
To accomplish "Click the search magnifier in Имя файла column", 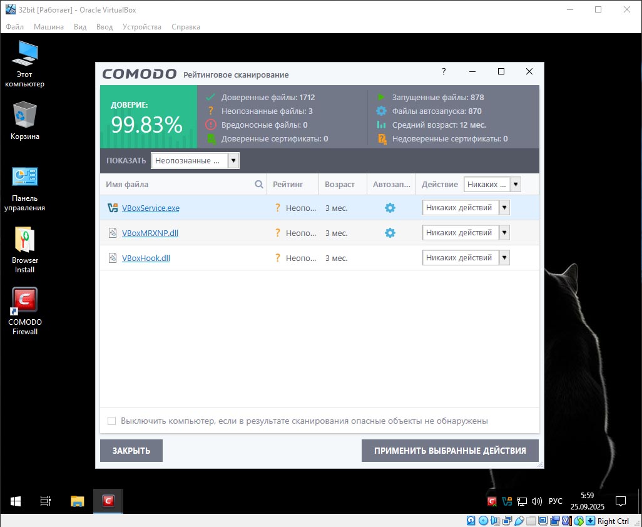I will [x=259, y=184].
